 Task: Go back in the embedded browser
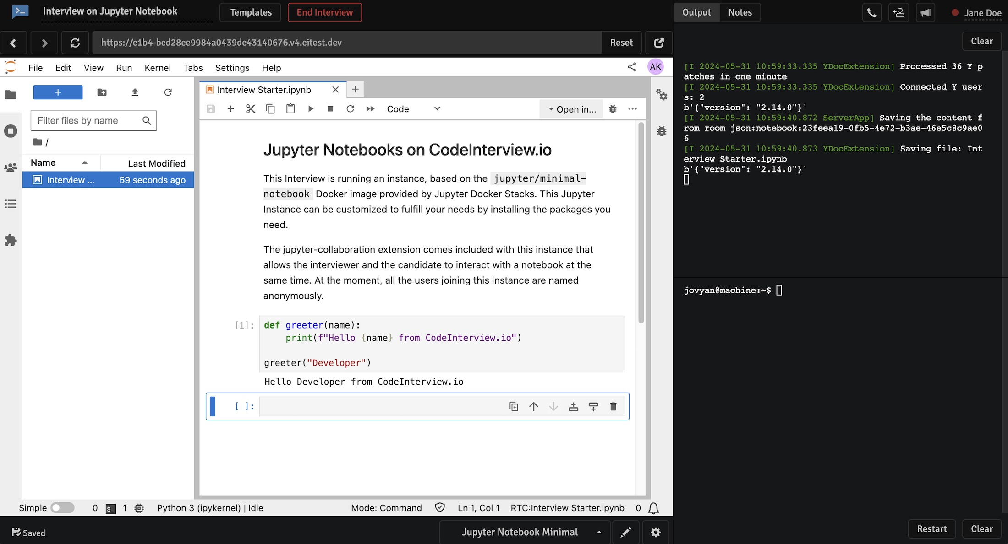click(x=13, y=43)
